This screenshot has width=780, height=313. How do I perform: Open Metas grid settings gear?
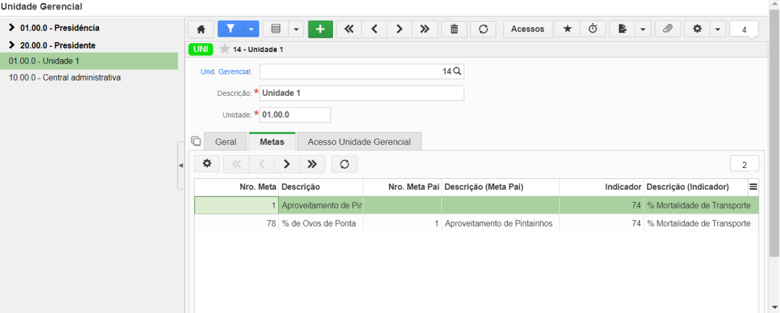click(207, 164)
